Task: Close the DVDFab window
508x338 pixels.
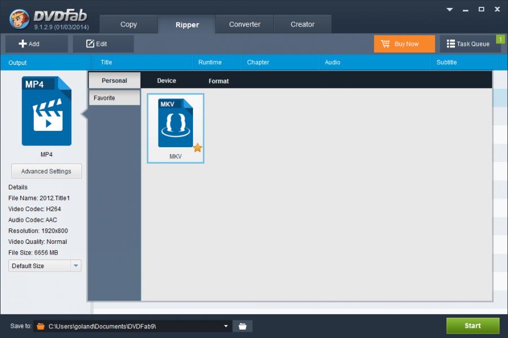Action: pos(497,10)
